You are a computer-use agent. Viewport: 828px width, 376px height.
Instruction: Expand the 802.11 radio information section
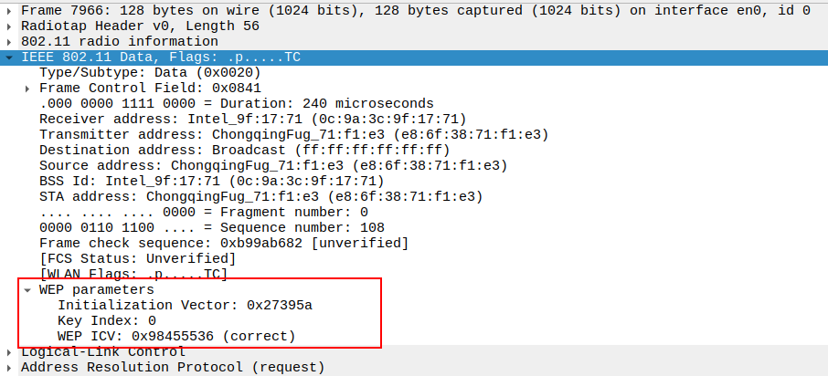[9, 42]
